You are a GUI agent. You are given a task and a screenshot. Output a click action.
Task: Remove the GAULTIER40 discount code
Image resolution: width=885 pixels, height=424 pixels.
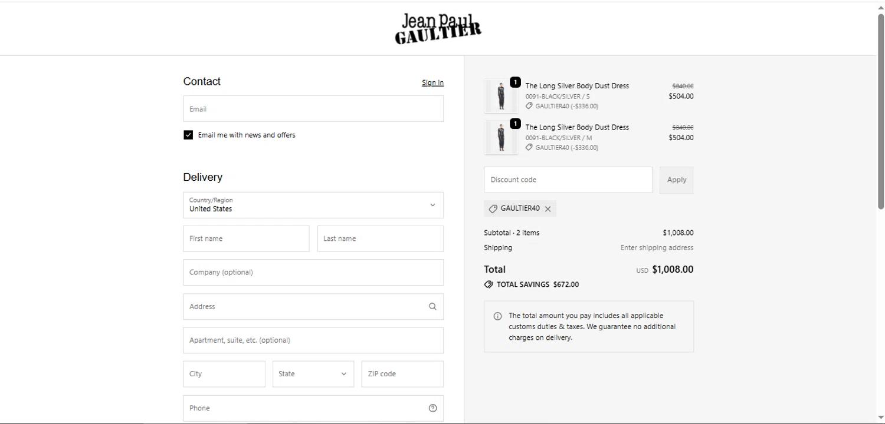548,209
